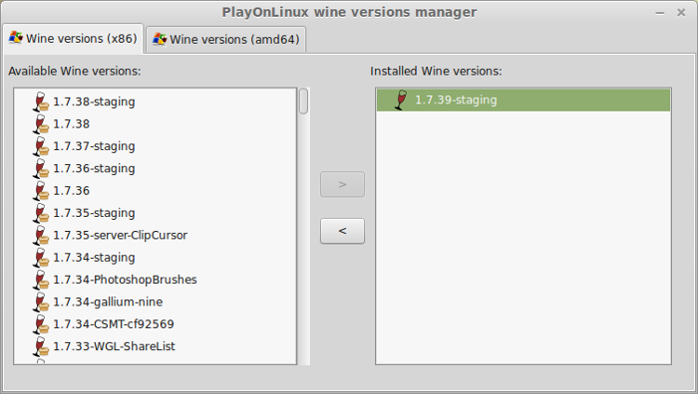Choose 1.7.37-staging from available versions
This screenshot has height=394, width=698.
155,146
